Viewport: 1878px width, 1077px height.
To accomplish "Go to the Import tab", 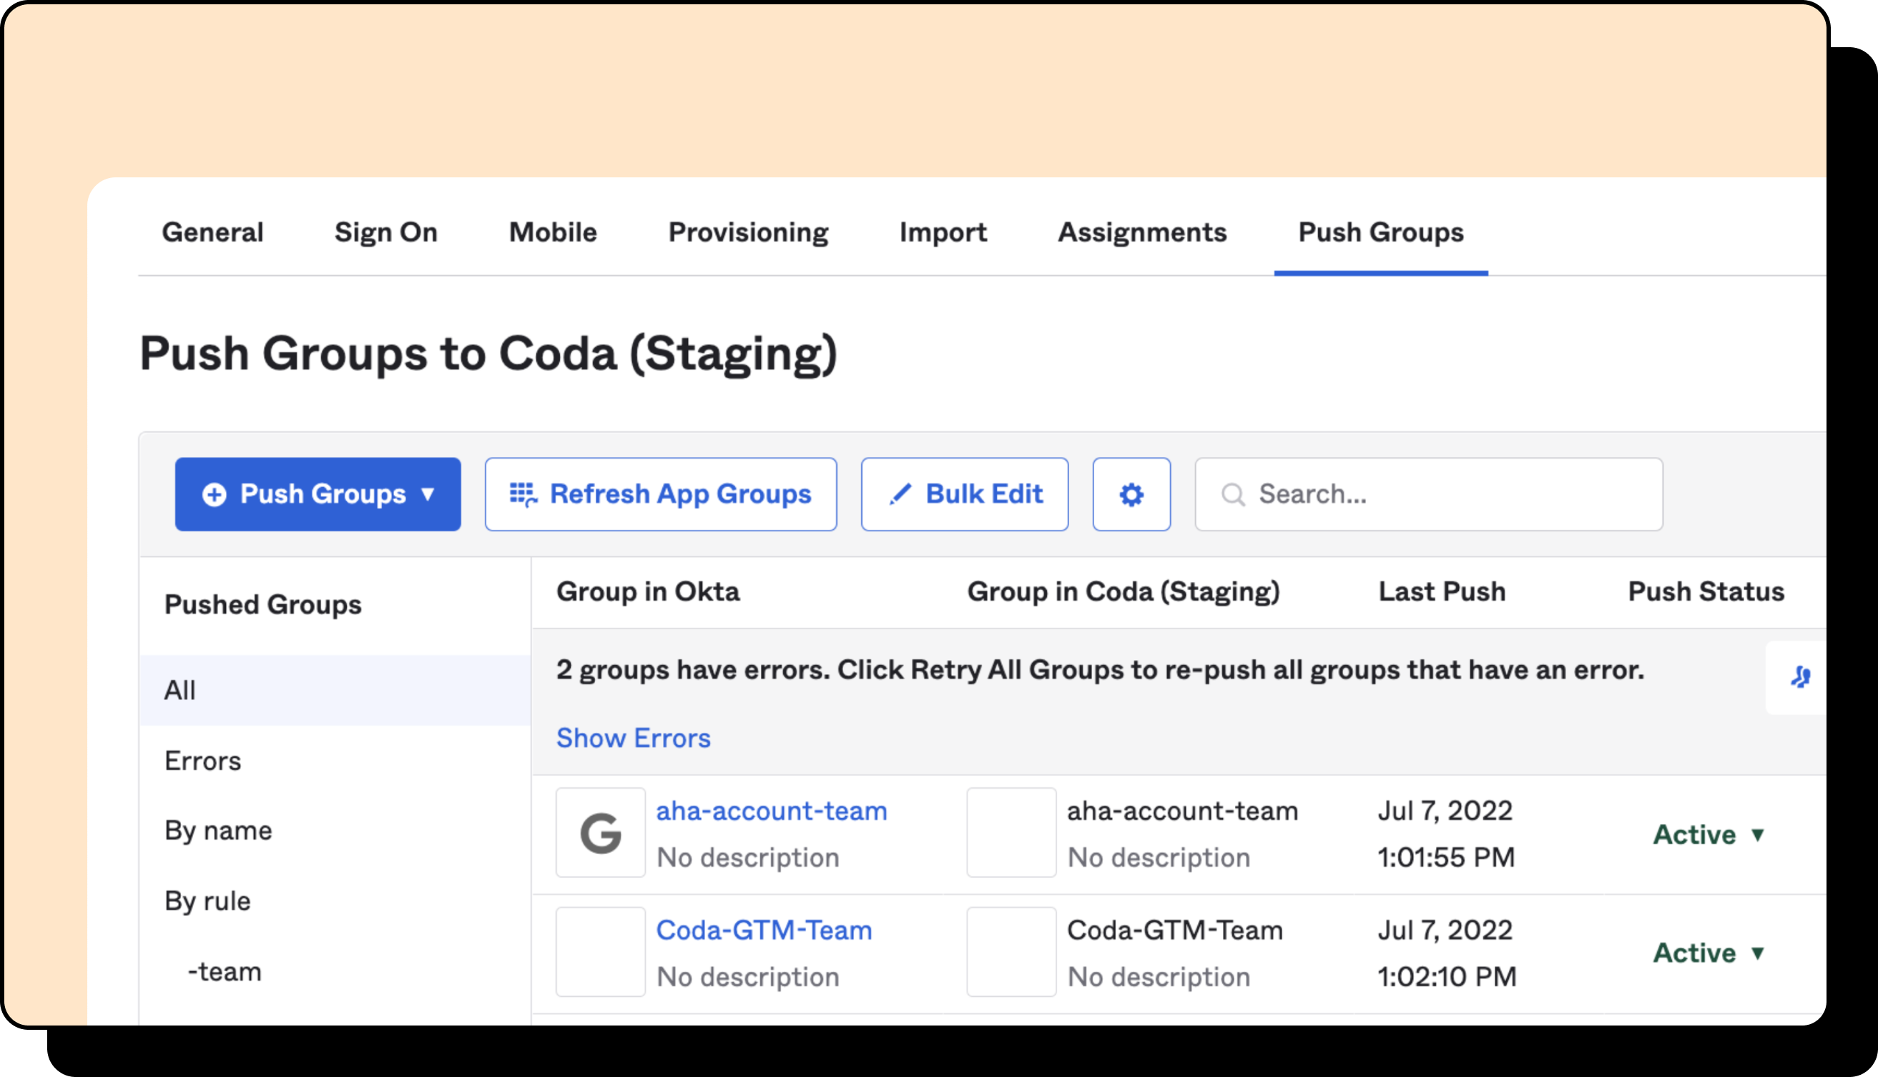I will point(943,232).
